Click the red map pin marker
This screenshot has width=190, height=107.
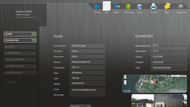155,81
